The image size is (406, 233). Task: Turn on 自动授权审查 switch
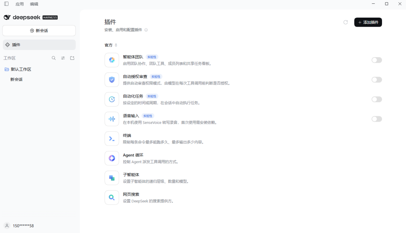pyautogui.click(x=377, y=80)
